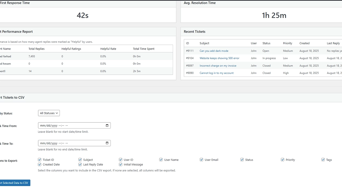Disable the Last Reply Date checkbox

pyautogui.click(x=80, y=165)
